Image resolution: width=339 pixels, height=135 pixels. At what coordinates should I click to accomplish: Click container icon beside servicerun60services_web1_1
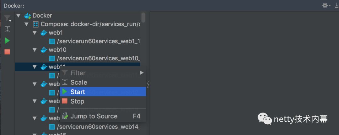click(x=52, y=41)
